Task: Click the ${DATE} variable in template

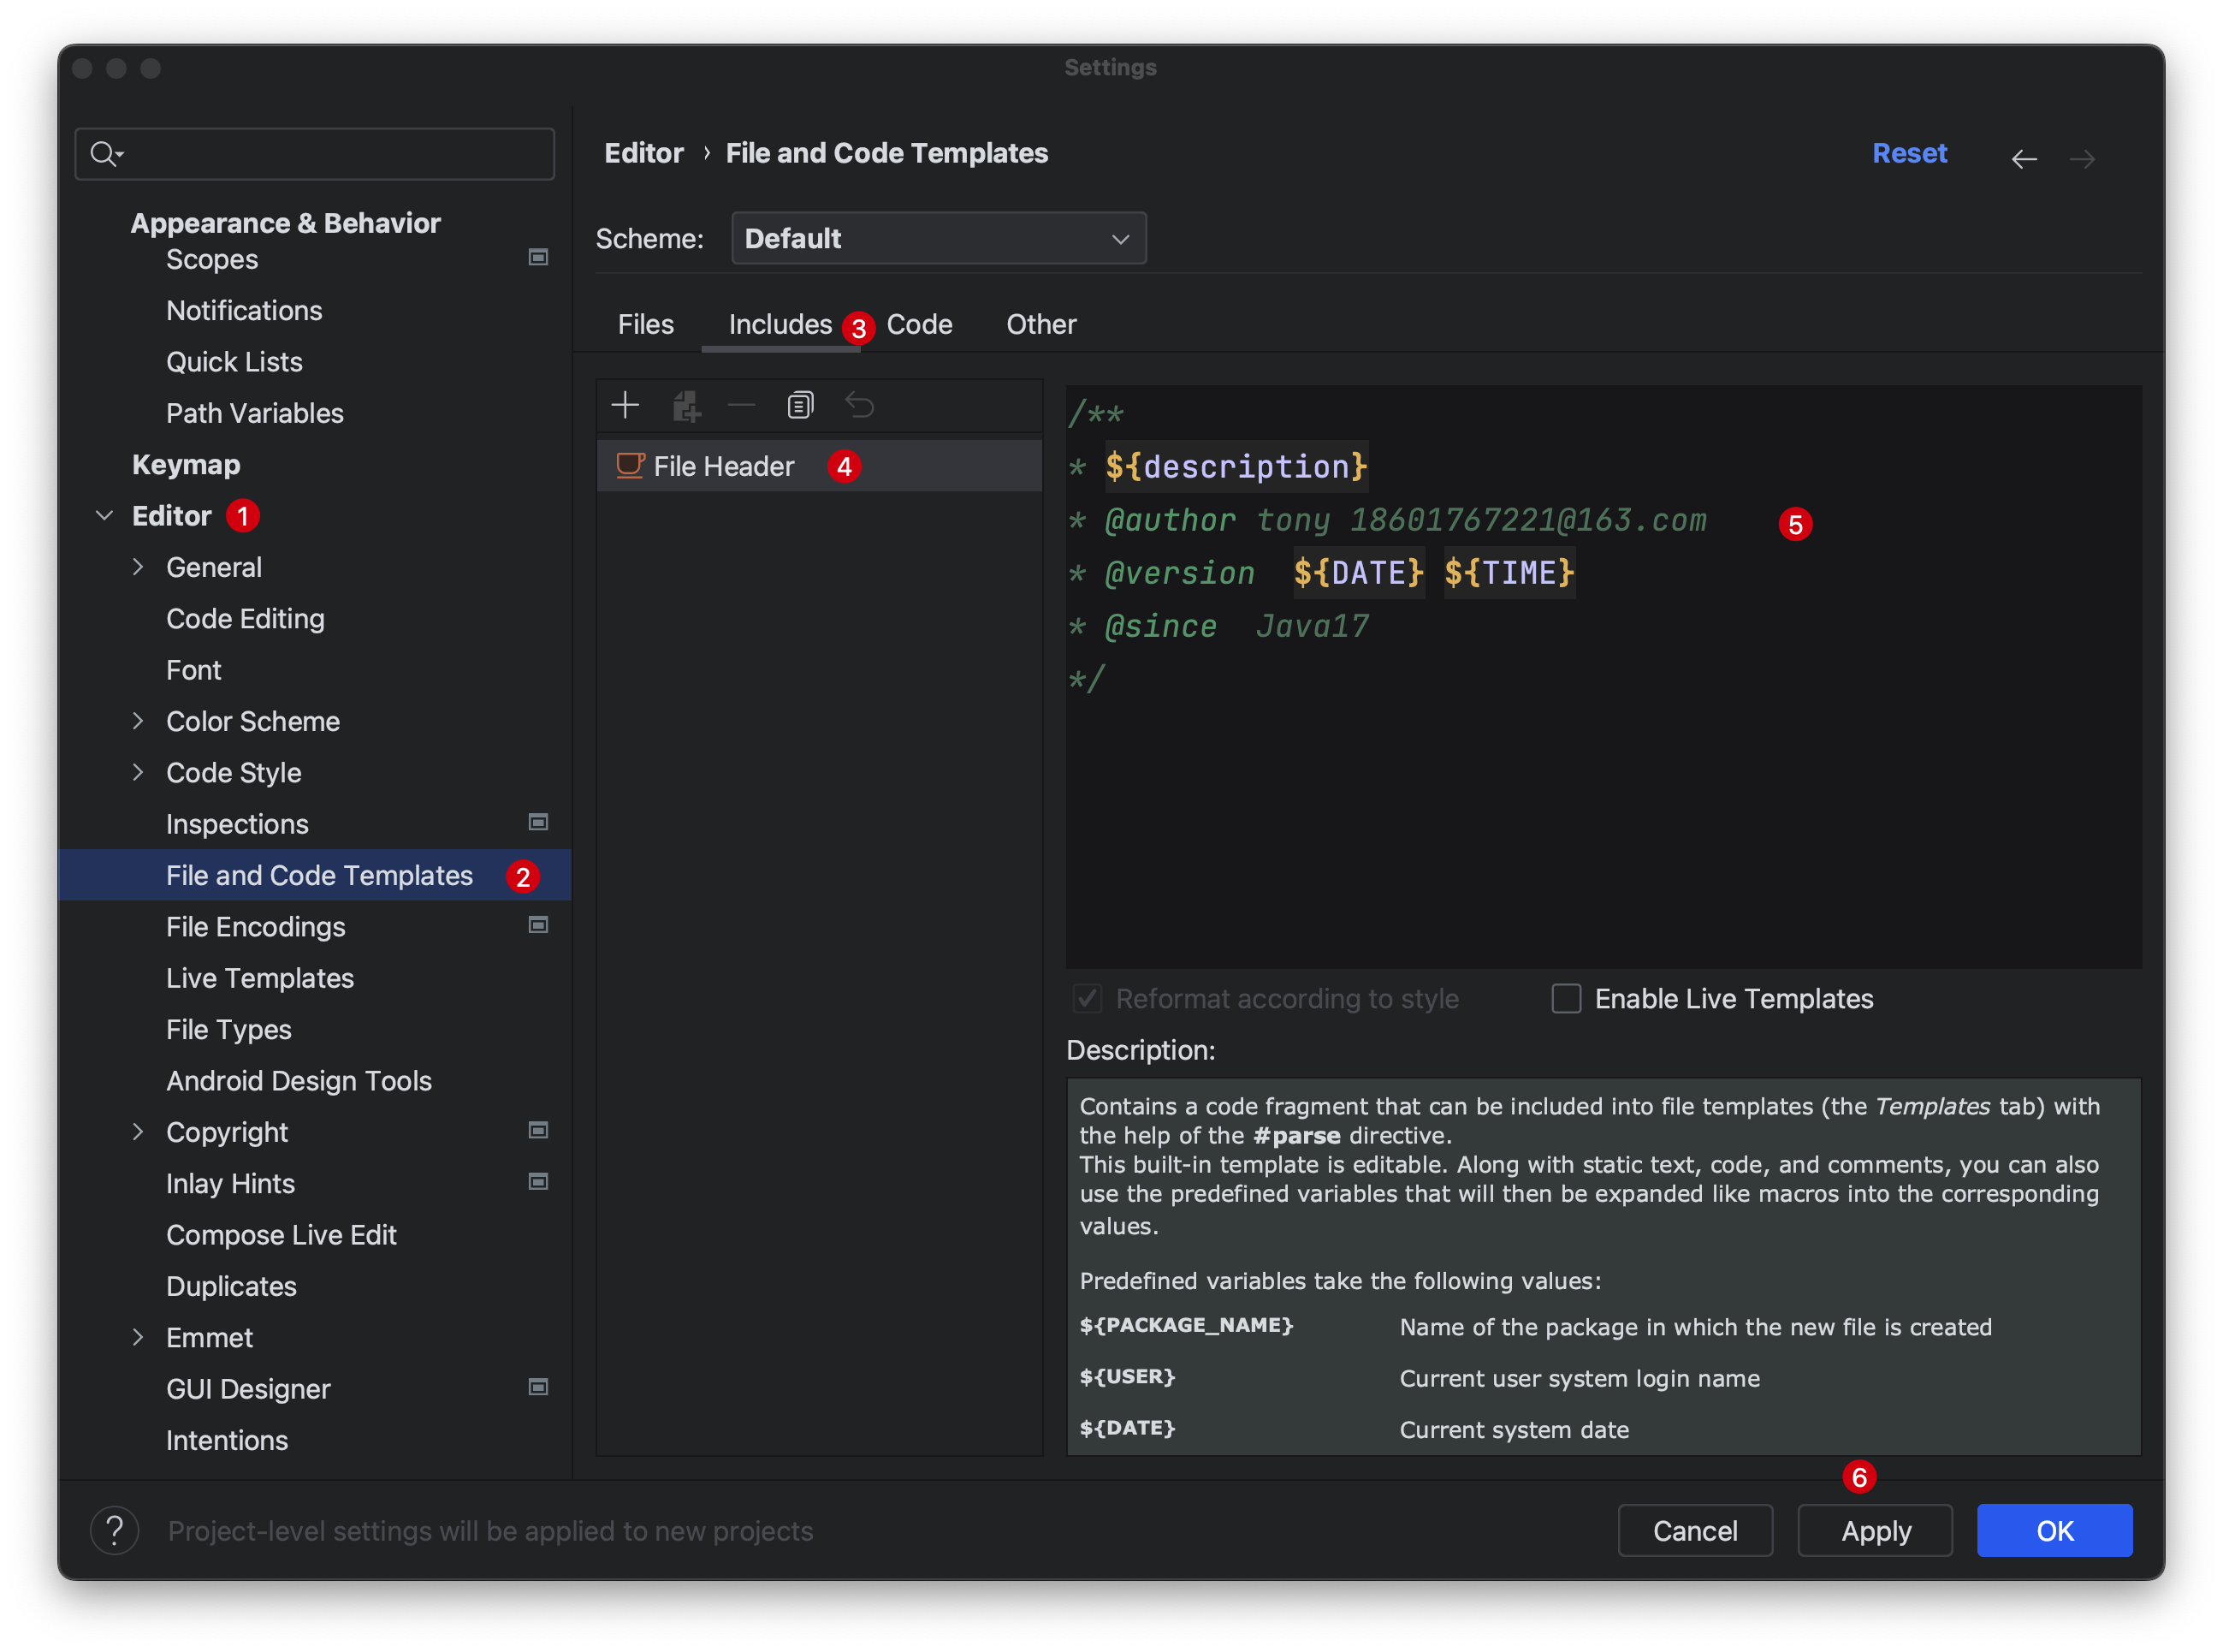Action: 1359,572
